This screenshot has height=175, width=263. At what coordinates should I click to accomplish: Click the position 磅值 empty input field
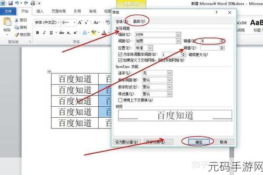(210, 48)
